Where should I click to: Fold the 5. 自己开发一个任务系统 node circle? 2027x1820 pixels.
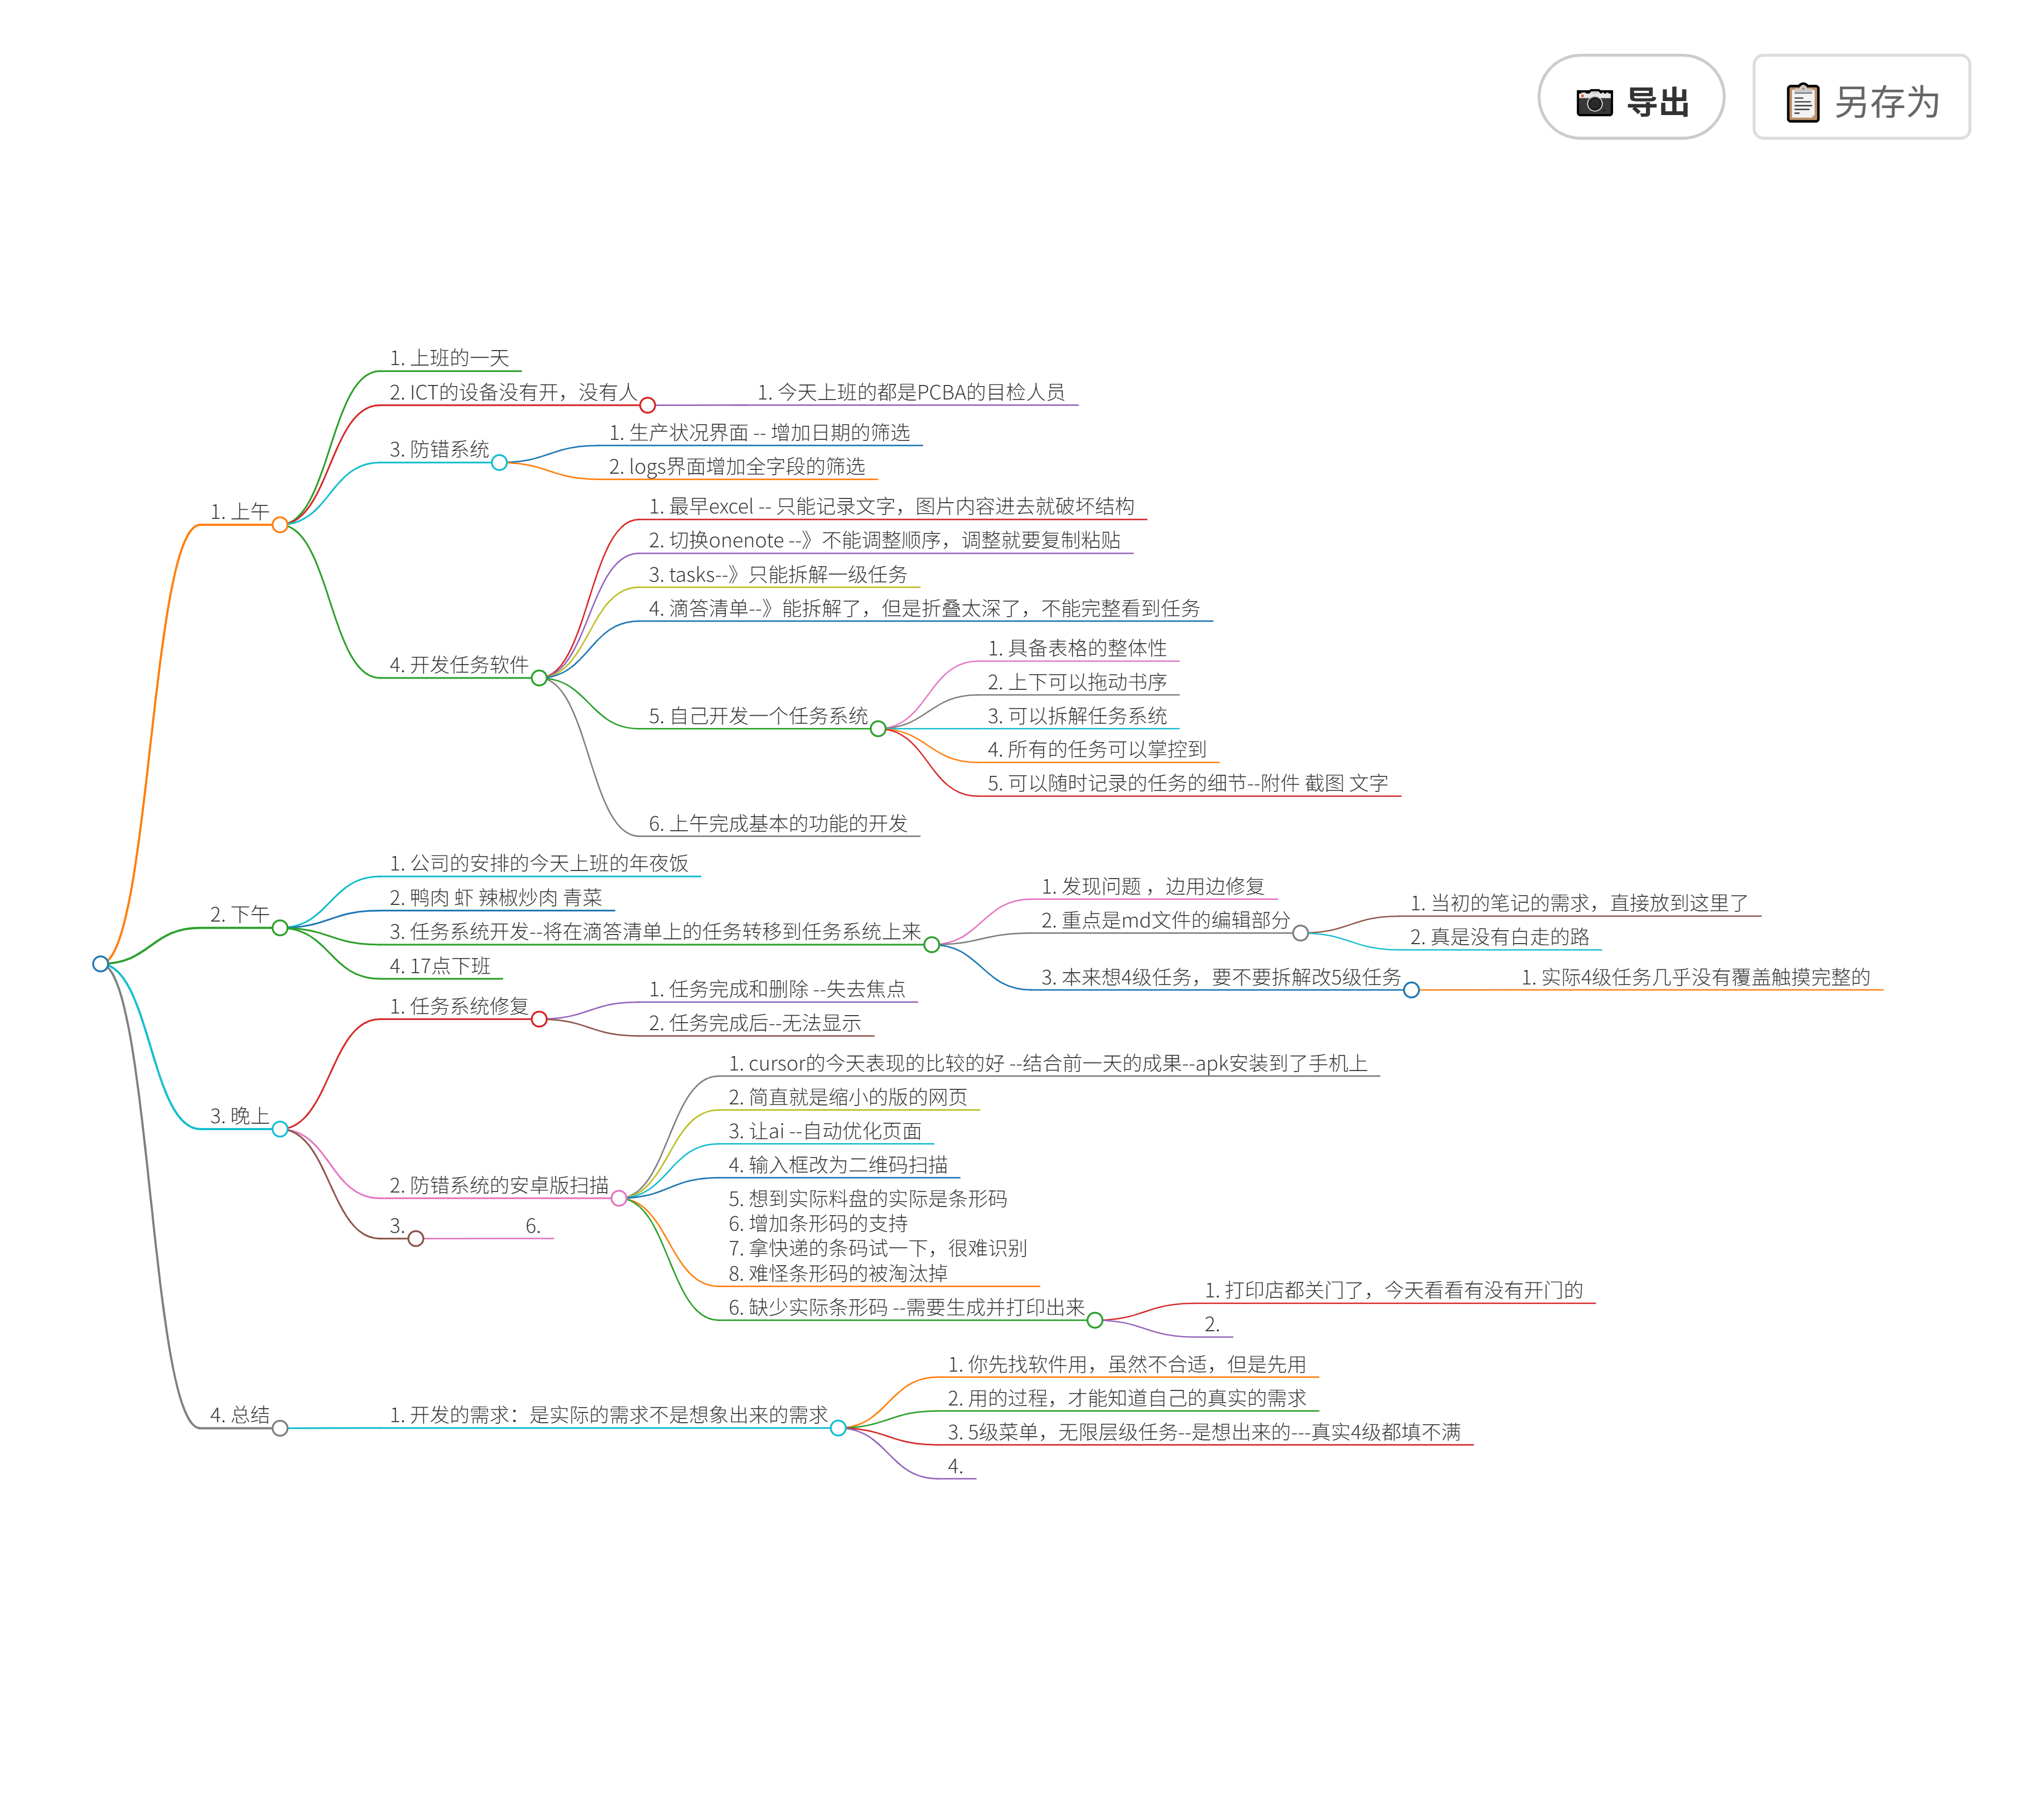(878, 729)
